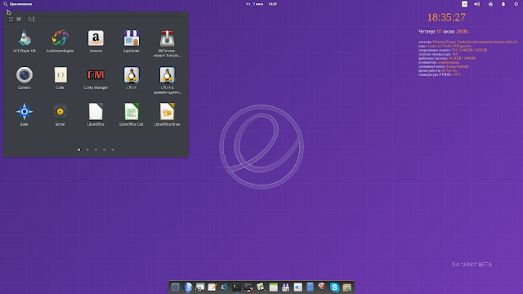The image size is (523, 294).
Task: Open the Amazon app
Action: (96, 42)
